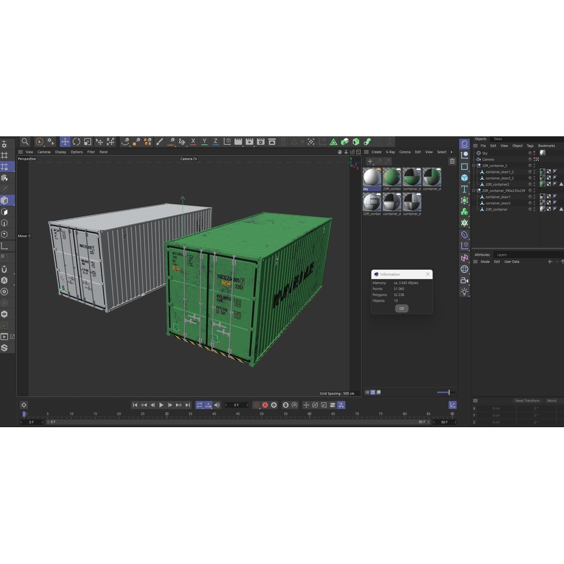Image resolution: width=564 pixels, height=564 pixels.
Task: Open the deformer bend icon
Action: tap(464, 234)
